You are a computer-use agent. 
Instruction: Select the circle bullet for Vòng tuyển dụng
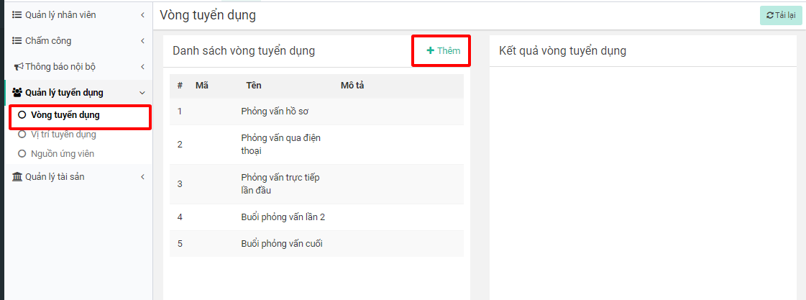coord(22,115)
